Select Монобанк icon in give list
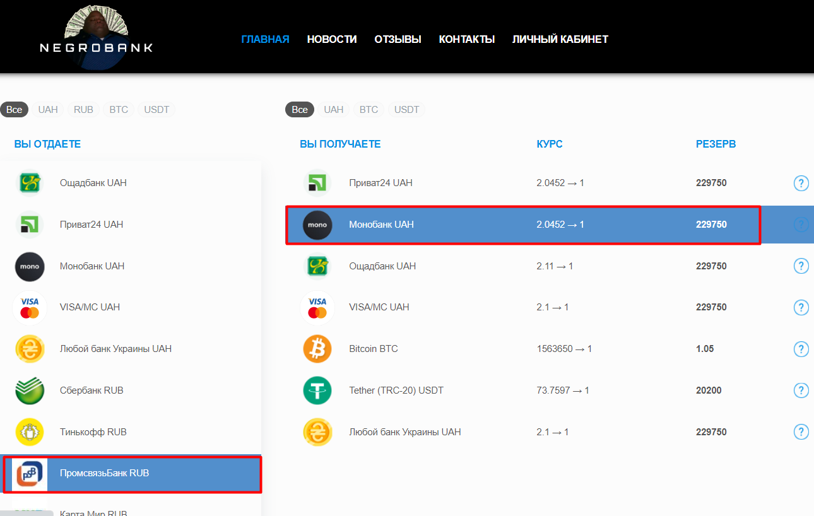Image resolution: width=814 pixels, height=516 pixels. [30, 266]
